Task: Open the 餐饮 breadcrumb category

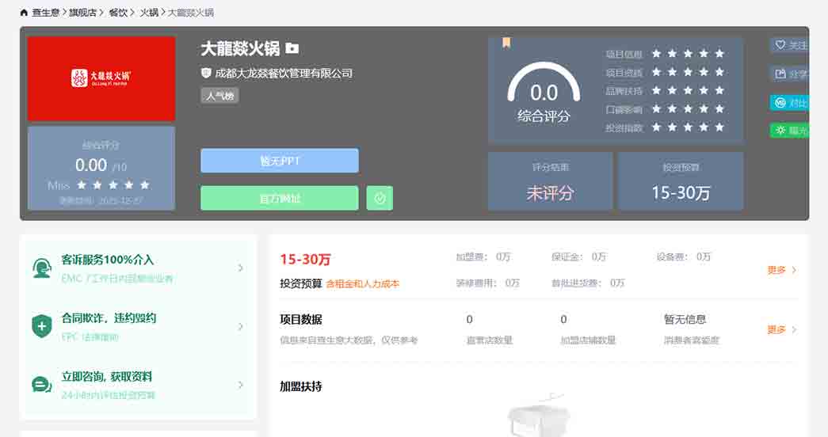Action: [118, 13]
